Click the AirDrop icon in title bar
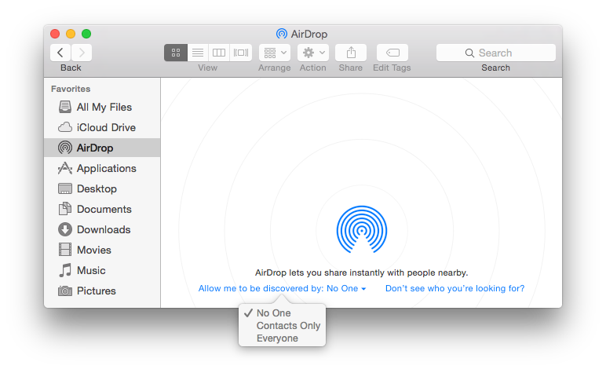Image resolution: width=606 pixels, height=373 pixels. 282,34
